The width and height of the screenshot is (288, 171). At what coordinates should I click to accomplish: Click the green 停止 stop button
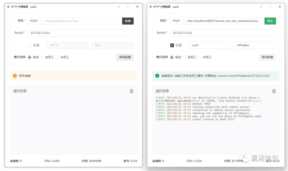point(270,21)
